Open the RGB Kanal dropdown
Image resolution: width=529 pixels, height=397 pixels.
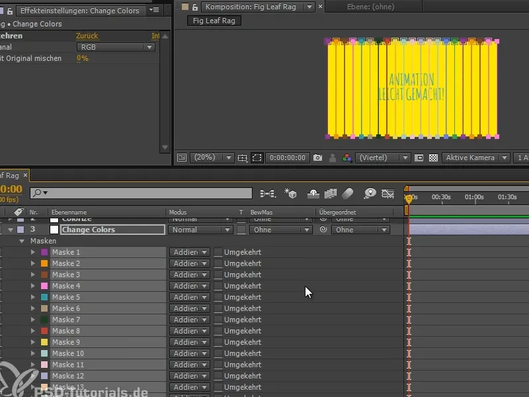[116, 47]
